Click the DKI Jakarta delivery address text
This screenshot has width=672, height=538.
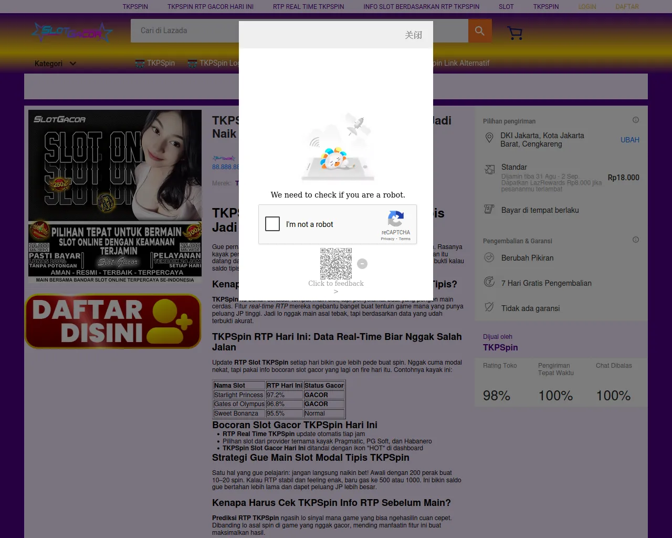542,140
